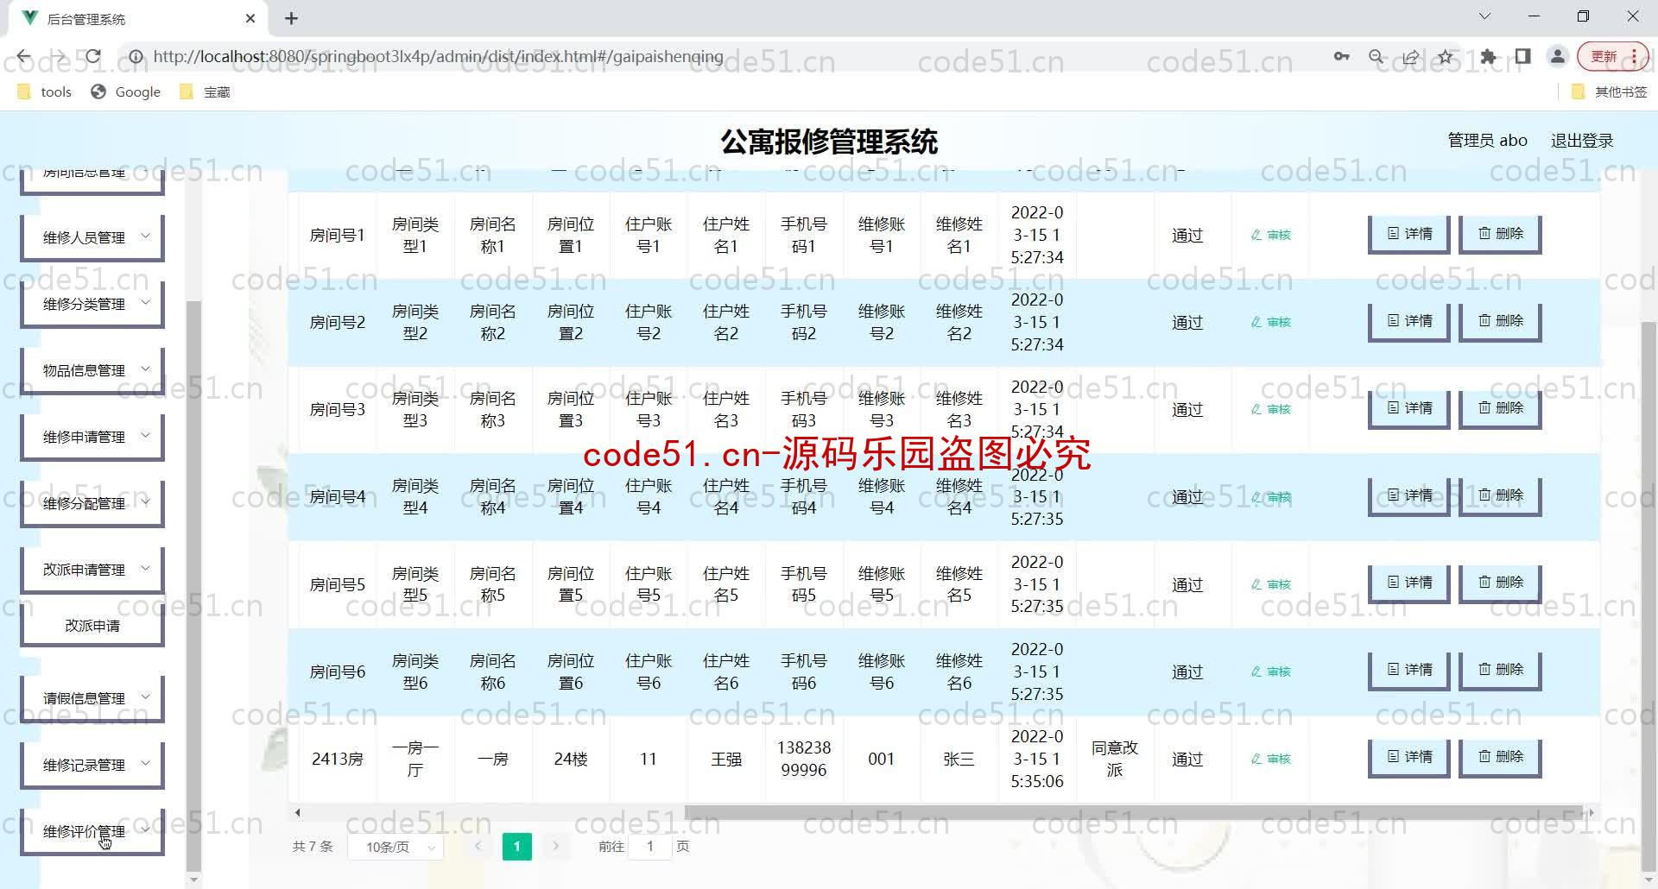Click the table scroll-left arrow

pos(298,812)
